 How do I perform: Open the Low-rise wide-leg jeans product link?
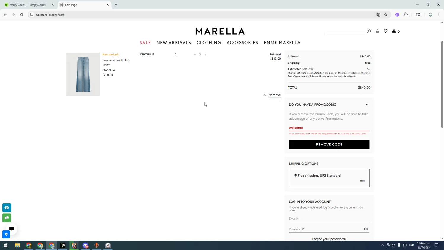point(116,62)
